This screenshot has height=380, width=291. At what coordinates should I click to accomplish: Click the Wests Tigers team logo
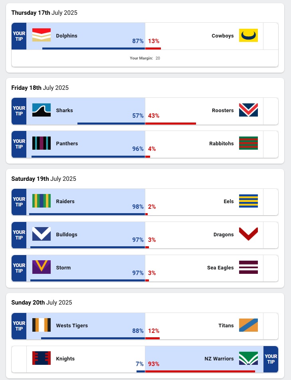click(42, 325)
